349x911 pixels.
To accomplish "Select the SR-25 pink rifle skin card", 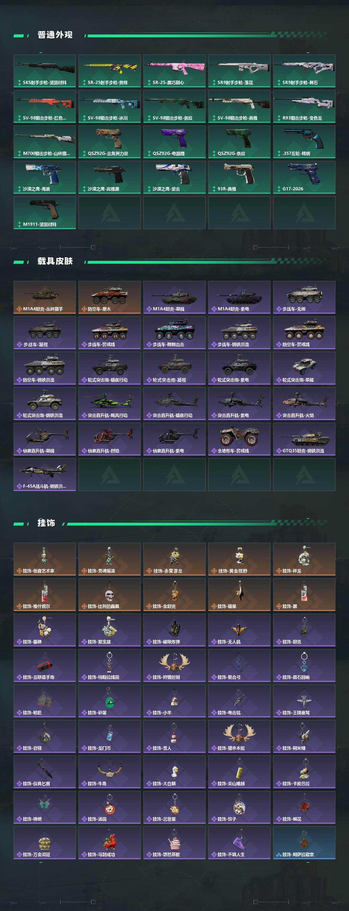I will click(x=174, y=71).
